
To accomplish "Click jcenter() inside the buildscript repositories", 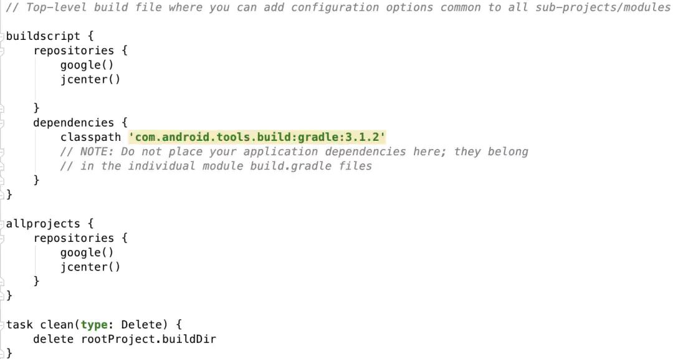I will 90,79.
